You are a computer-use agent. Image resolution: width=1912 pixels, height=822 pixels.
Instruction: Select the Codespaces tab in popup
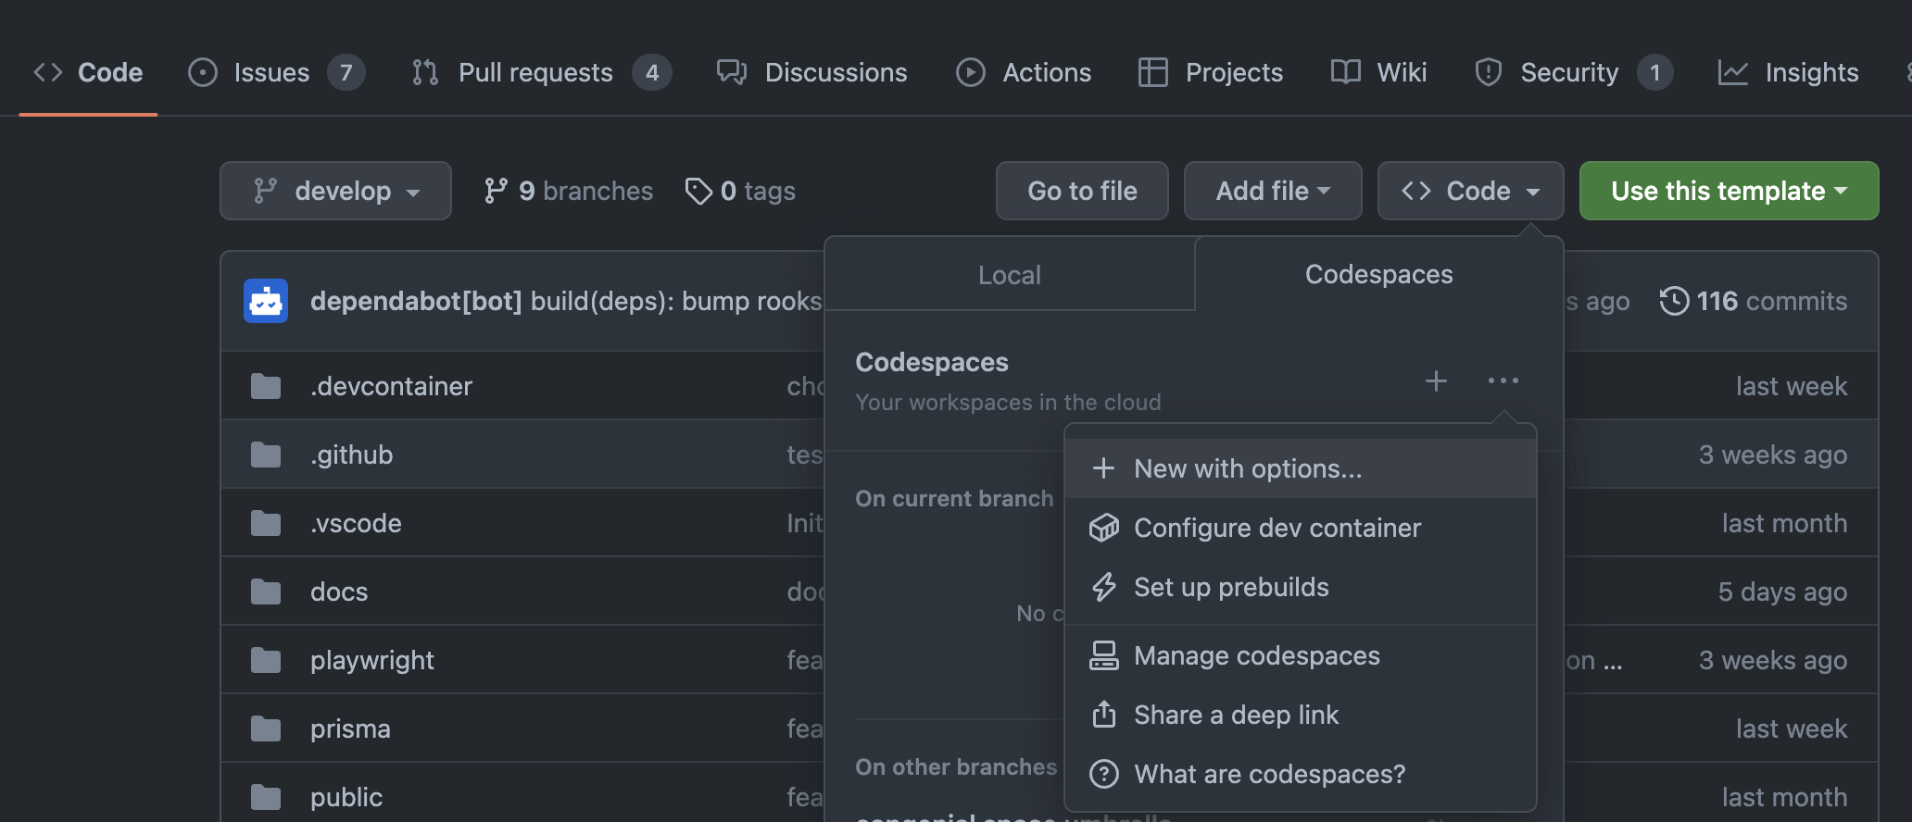point(1378,275)
